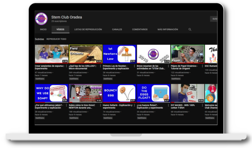Click the Stem Club Oradea channel avatar
252x148 pixels.
(x=41, y=19)
